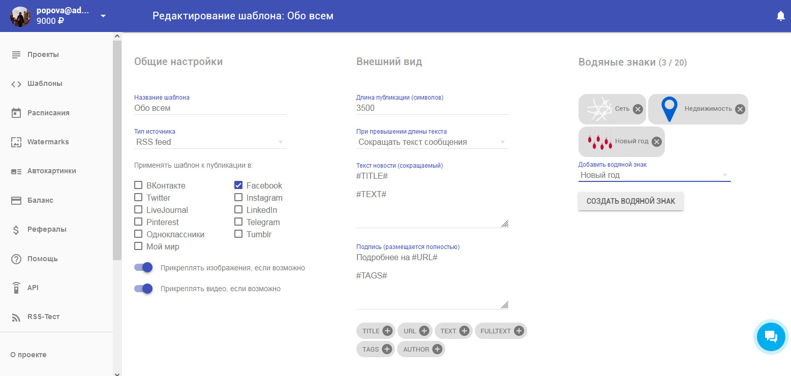Check the Telegram checkbox
Image resolution: width=791 pixels, height=376 pixels.
[238, 222]
